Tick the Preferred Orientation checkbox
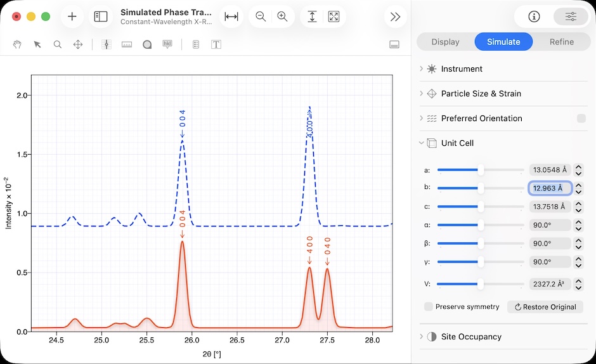The width and height of the screenshot is (596, 364). tap(581, 119)
